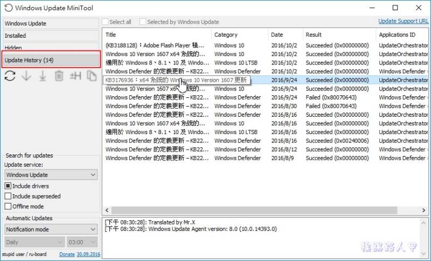
Task: Click the horizontal scrollbar thumb
Action: (x=254, y=210)
